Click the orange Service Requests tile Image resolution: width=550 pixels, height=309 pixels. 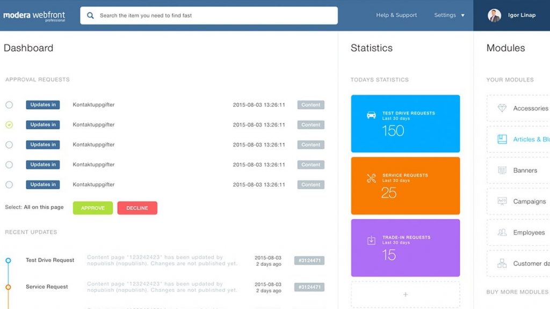click(x=406, y=186)
